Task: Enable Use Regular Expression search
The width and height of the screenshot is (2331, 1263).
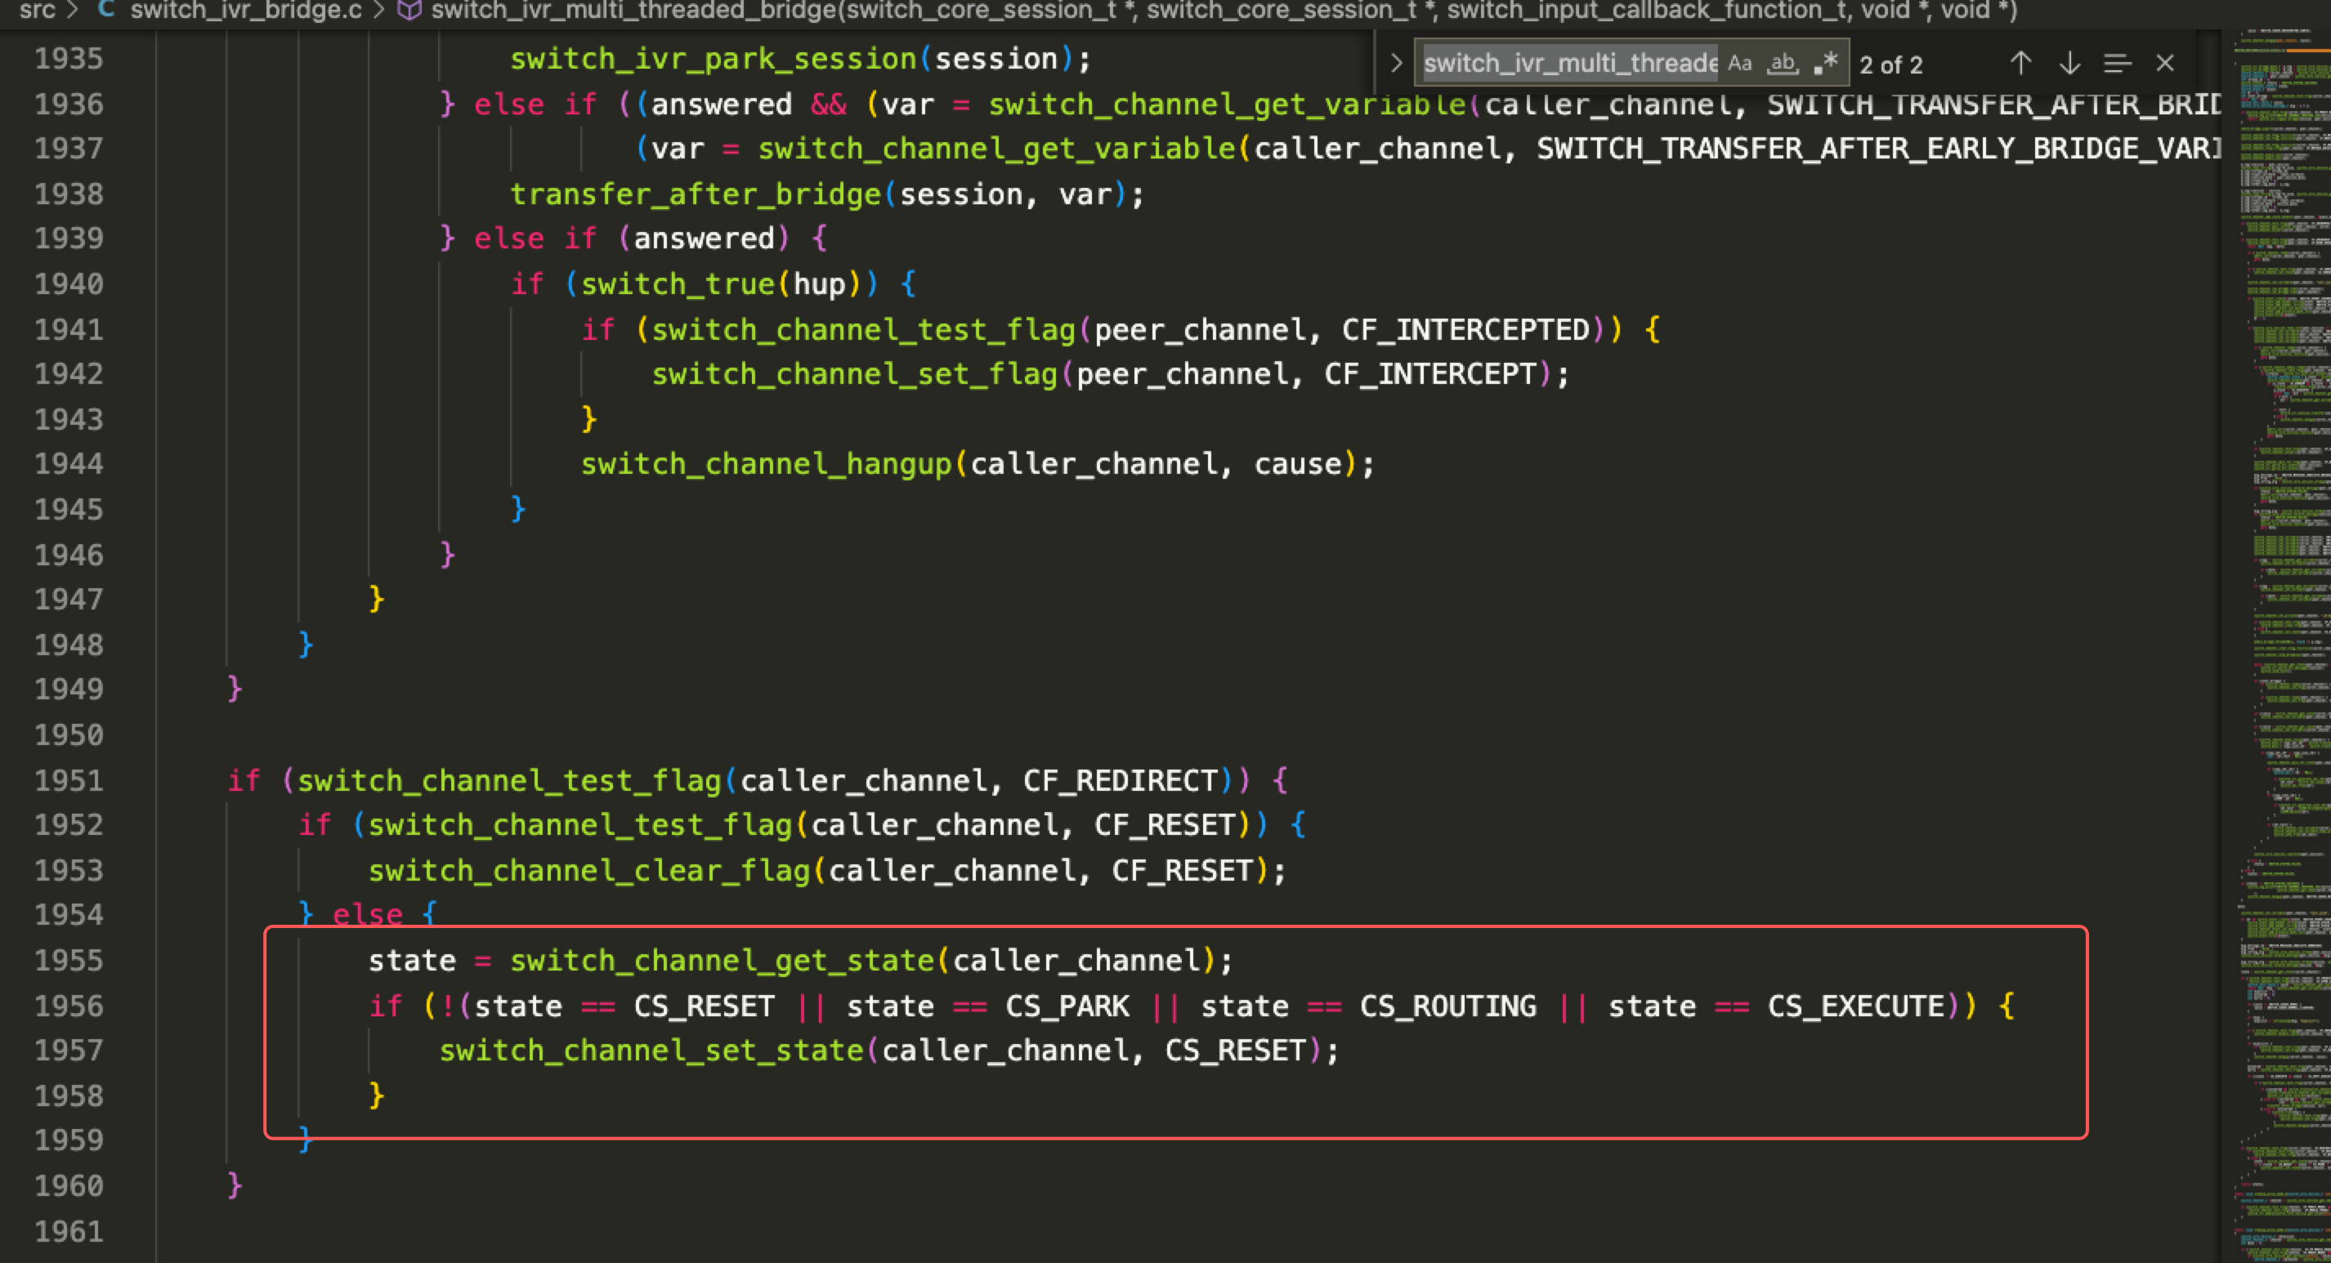Action: (x=1825, y=64)
